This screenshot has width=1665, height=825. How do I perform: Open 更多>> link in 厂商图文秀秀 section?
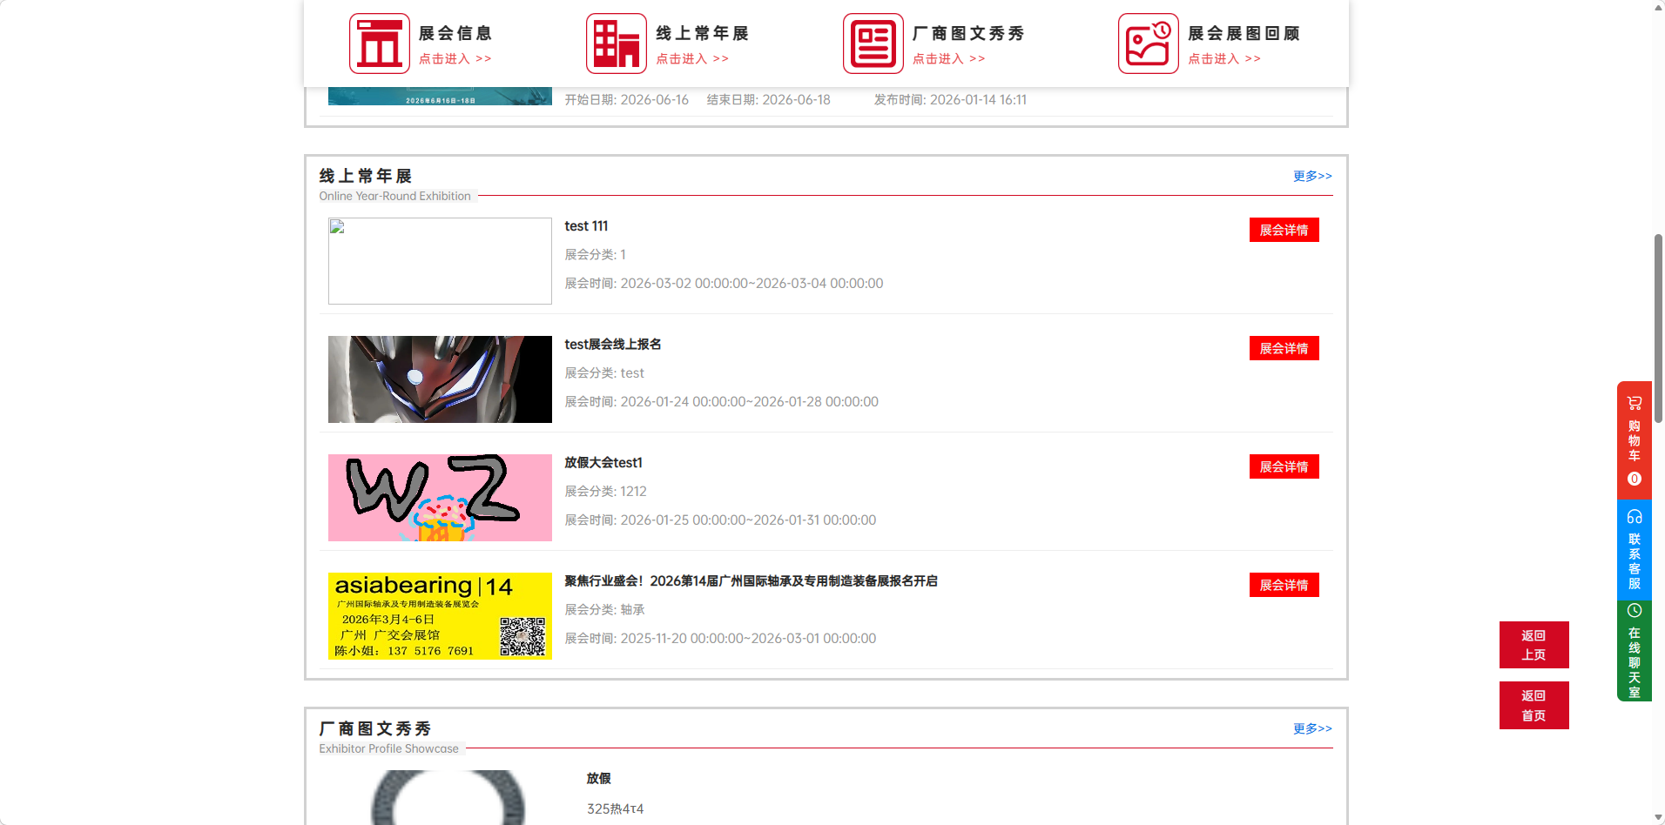click(1311, 728)
